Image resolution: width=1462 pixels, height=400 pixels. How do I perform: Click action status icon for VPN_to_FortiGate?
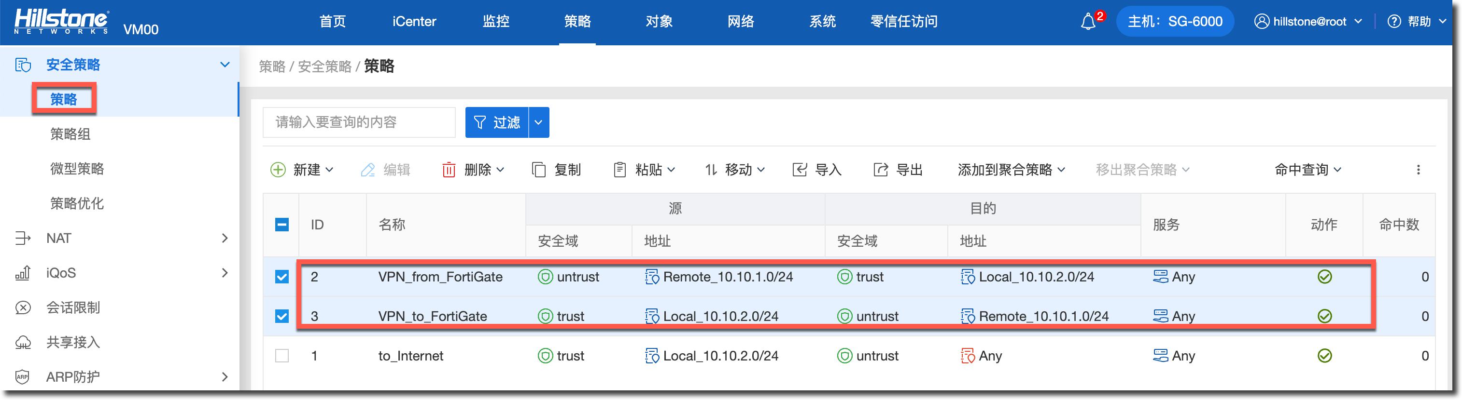[1325, 316]
